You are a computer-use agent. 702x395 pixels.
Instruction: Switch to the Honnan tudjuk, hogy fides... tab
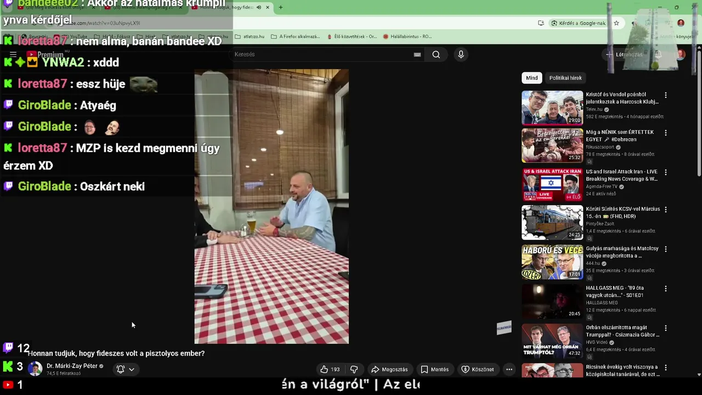[x=230, y=7]
